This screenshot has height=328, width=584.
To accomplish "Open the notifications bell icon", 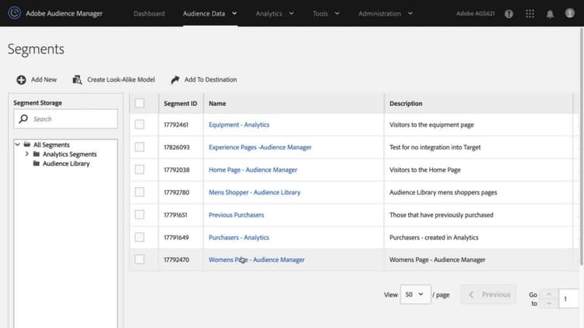I will pyautogui.click(x=550, y=14).
